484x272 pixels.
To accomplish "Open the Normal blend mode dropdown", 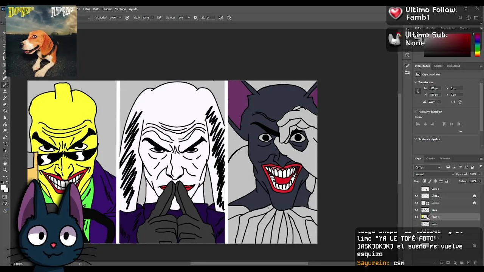I will [x=434, y=174].
